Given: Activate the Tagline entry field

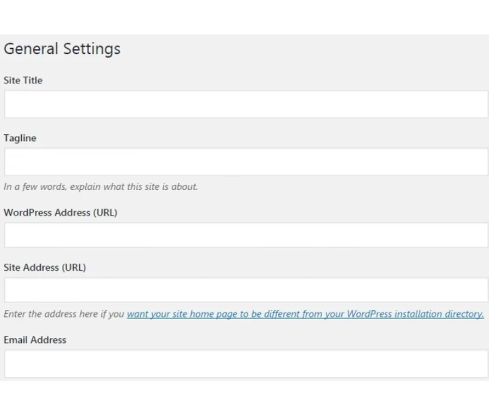Looking at the screenshot, I should (244, 161).
